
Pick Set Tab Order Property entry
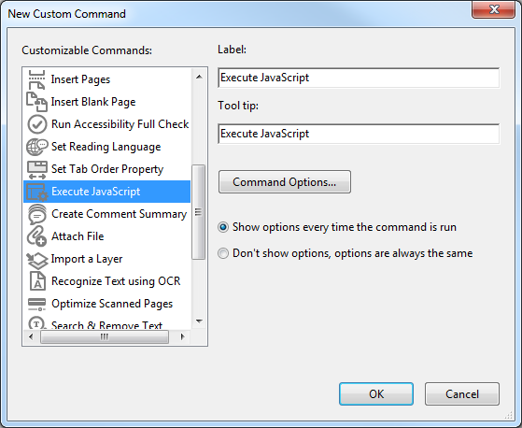[106, 169]
